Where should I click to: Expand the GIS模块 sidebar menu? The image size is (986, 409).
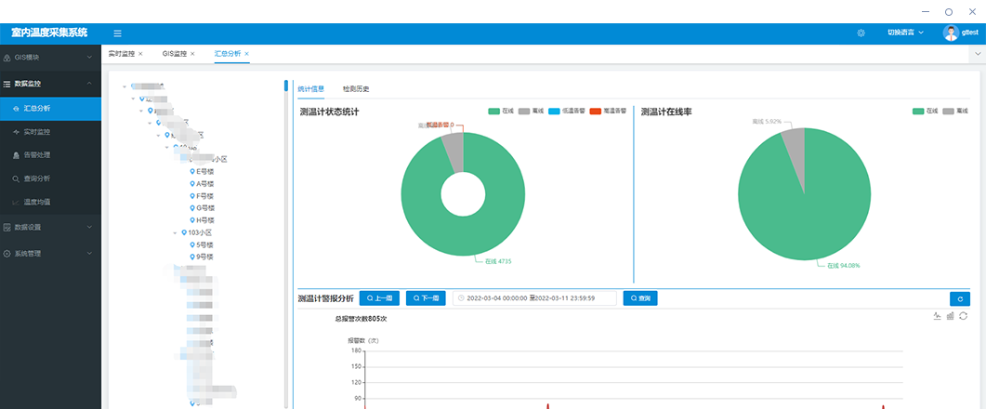tap(50, 58)
